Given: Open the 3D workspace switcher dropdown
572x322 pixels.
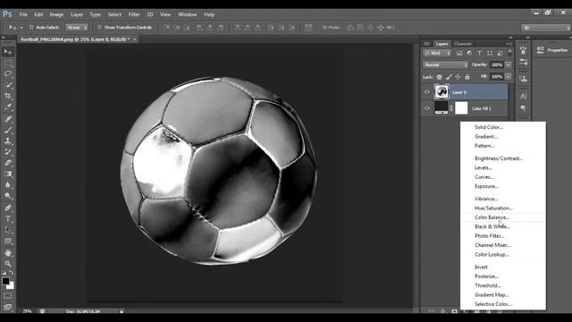Looking at the screenshot, I should pyautogui.click(x=545, y=28).
